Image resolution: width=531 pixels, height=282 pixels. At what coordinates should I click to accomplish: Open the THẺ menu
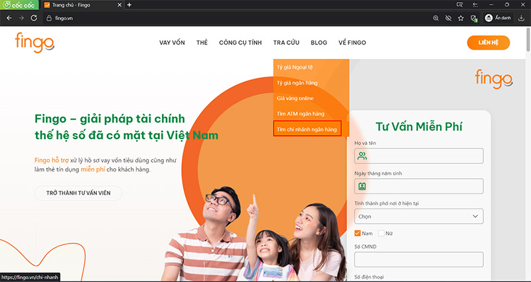pyautogui.click(x=202, y=42)
